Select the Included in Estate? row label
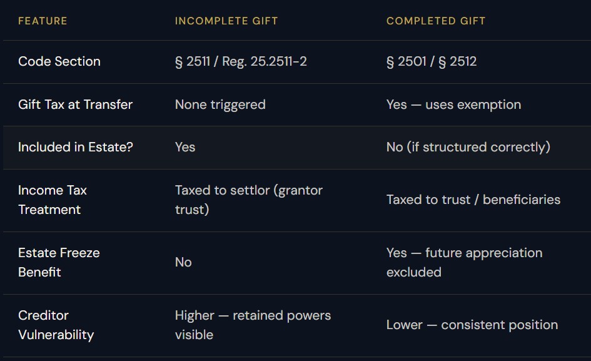Viewport: 591px width, 361px height. [x=76, y=147]
